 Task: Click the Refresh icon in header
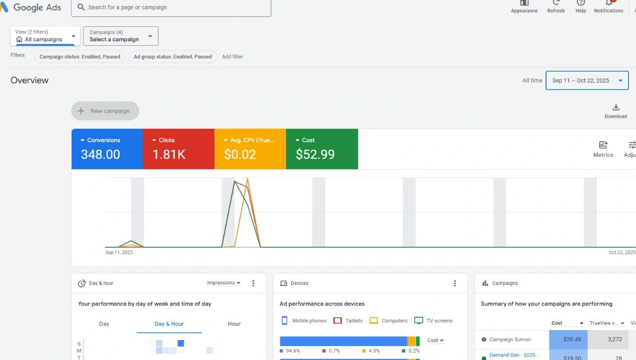coord(556,3)
